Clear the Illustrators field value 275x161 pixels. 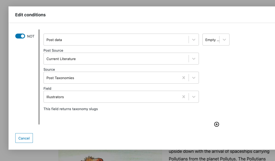184,97
